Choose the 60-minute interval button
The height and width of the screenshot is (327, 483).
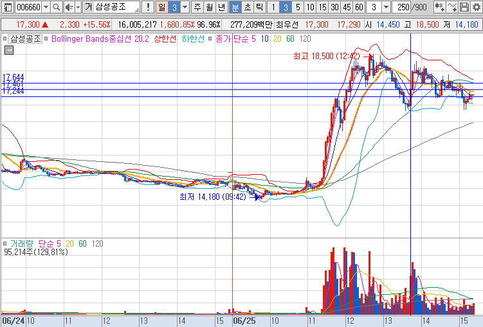[x=359, y=7]
